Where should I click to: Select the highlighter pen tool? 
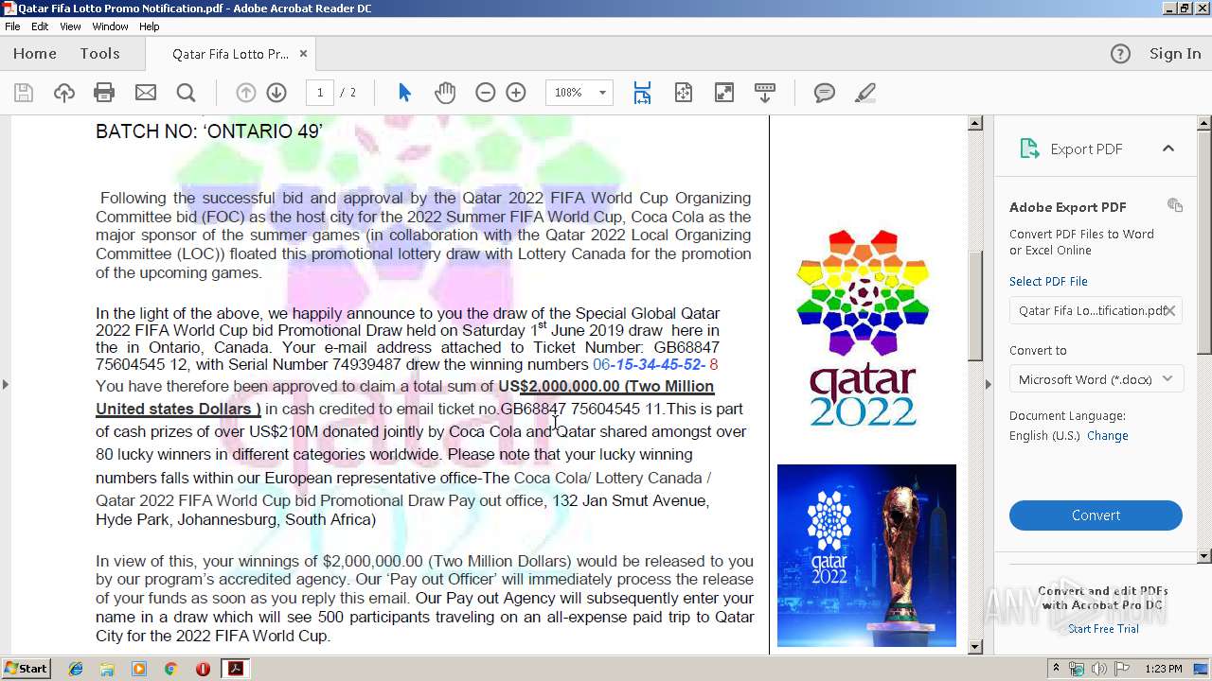pos(864,93)
